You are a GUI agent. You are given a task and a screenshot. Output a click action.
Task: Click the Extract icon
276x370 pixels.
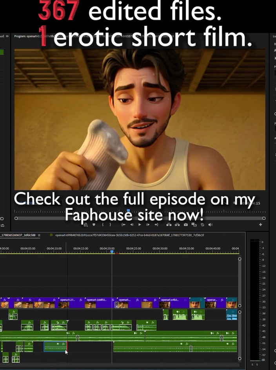[177, 225]
